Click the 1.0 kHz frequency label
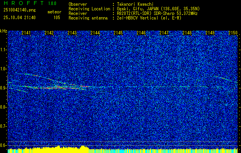Image resolution: width=241 pixels, height=153 pixels. [3, 69]
